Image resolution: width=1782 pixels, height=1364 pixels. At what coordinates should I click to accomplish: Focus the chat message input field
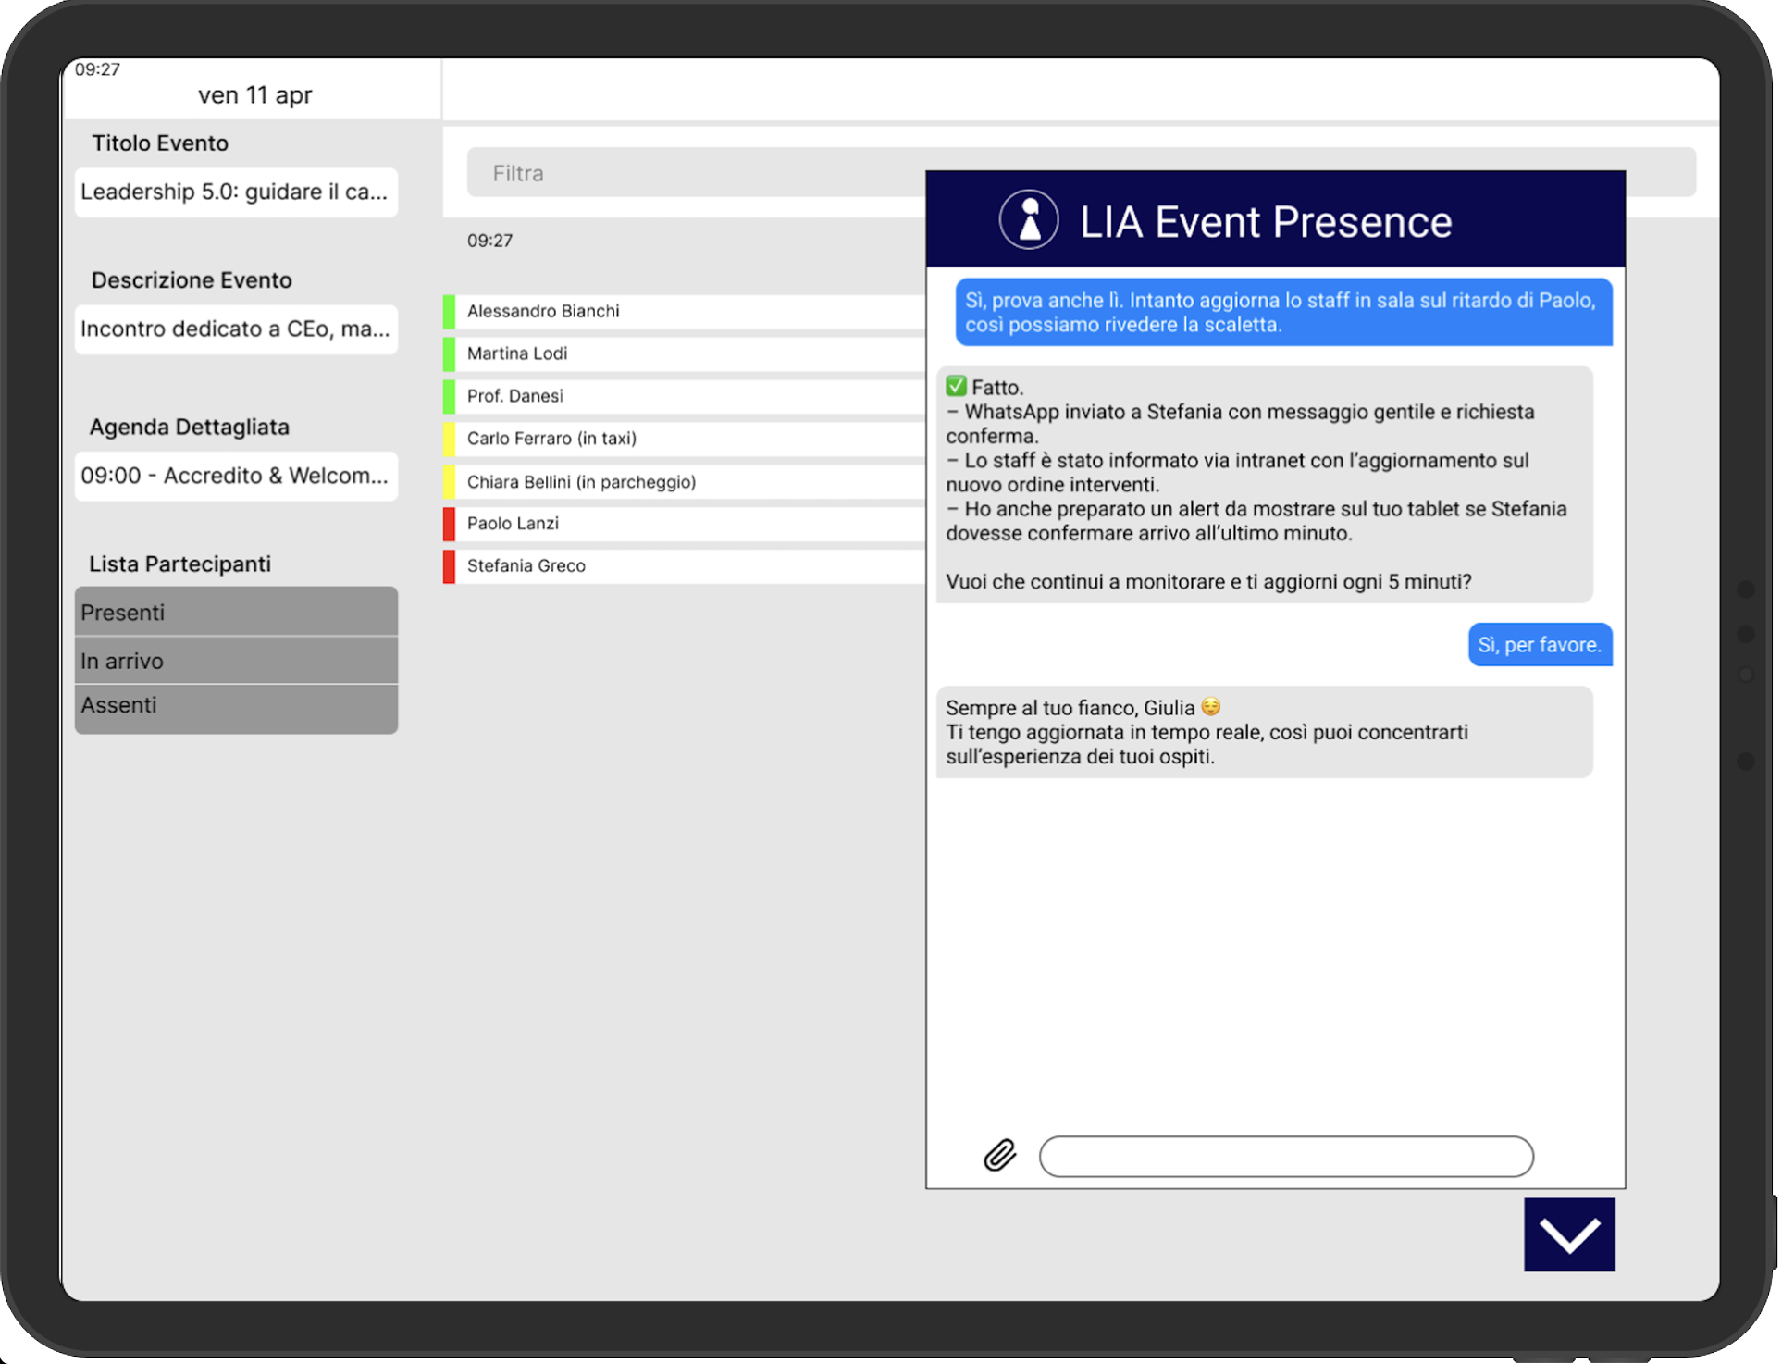tap(1286, 1156)
